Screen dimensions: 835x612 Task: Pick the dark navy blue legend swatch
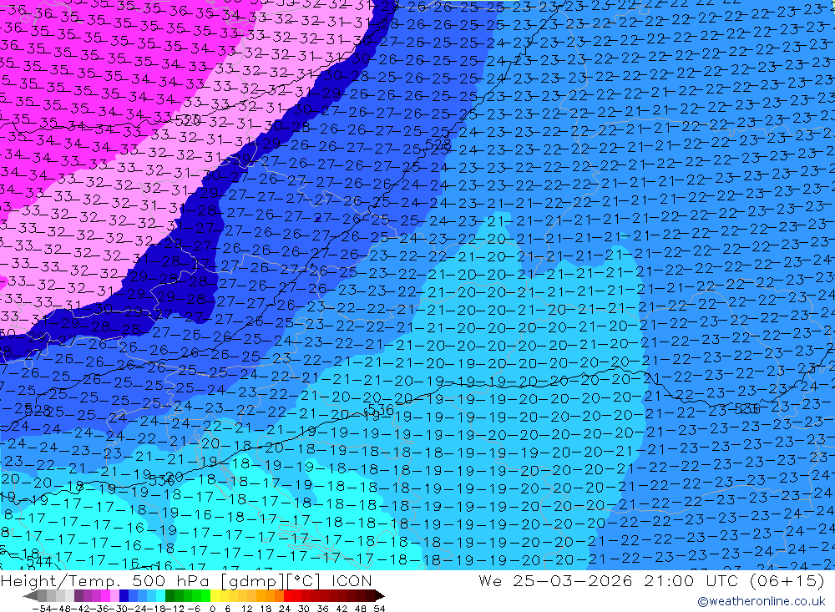124,596
